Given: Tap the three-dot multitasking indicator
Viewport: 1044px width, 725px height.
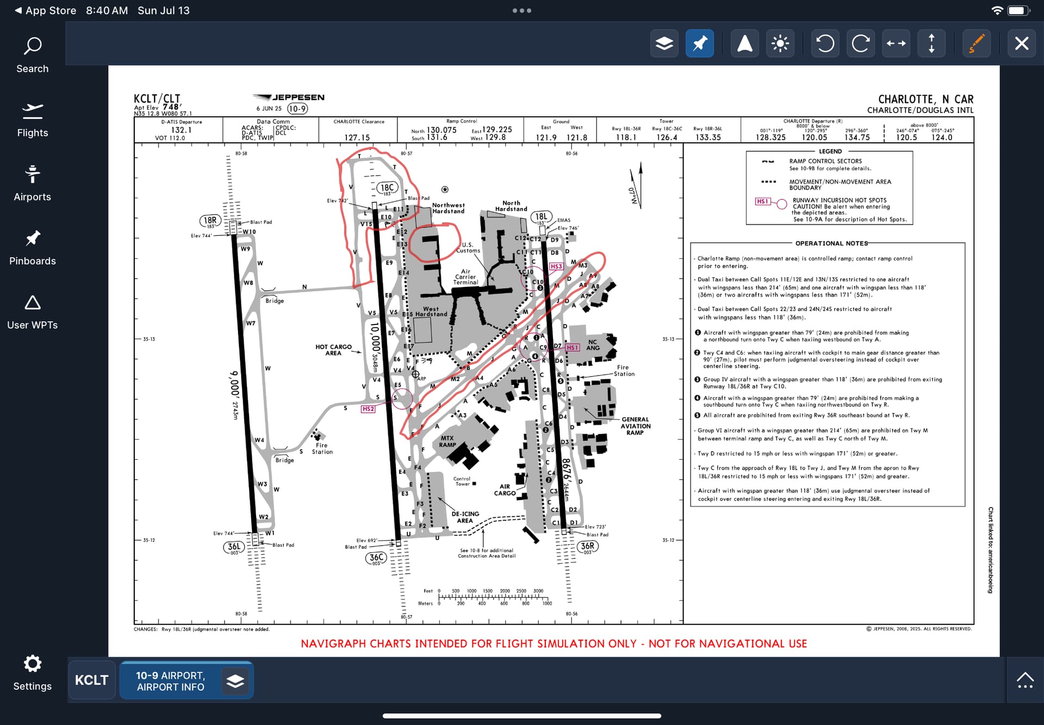Looking at the screenshot, I should (522, 10).
